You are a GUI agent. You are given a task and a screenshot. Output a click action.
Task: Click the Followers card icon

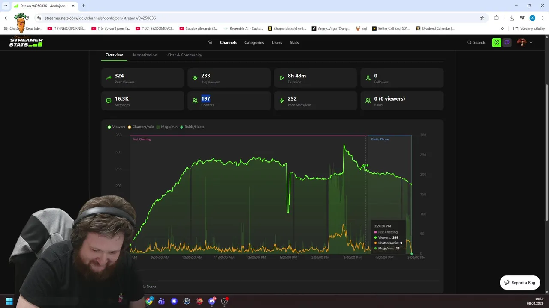click(x=368, y=78)
